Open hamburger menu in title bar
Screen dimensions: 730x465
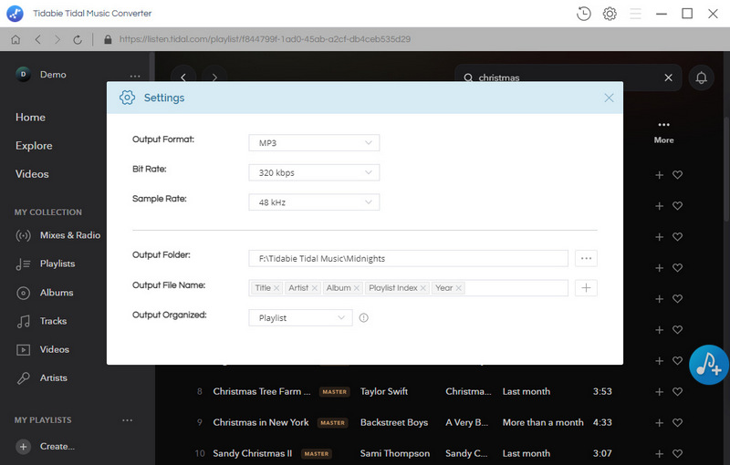635,14
